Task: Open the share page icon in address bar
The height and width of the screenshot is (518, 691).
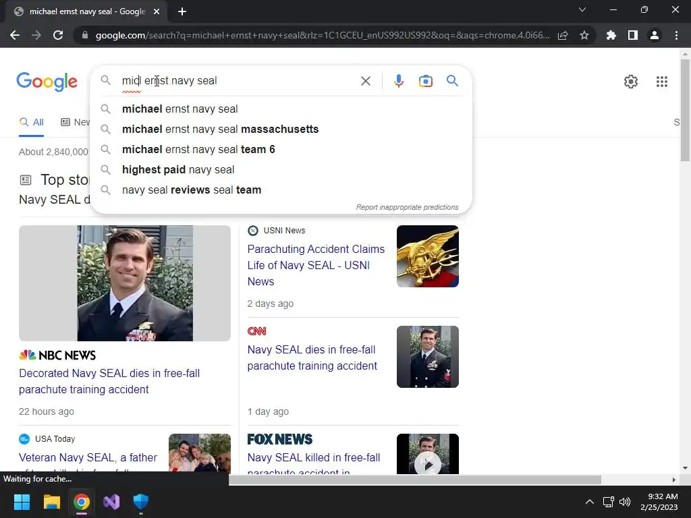Action: tap(563, 35)
